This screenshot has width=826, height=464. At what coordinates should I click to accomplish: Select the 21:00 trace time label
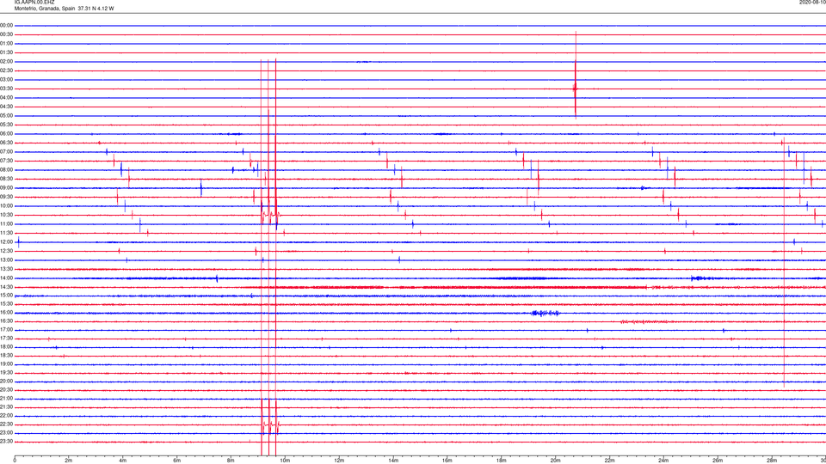click(6, 399)
